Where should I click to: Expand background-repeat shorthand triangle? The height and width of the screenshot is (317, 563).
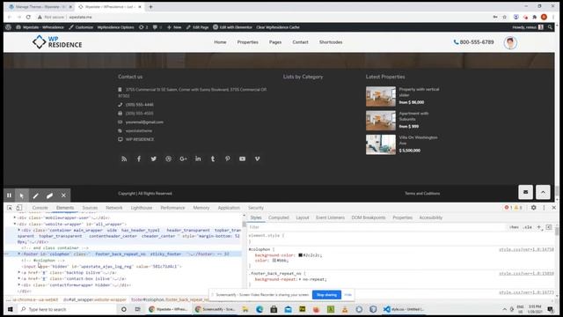[x=300, y=279]
